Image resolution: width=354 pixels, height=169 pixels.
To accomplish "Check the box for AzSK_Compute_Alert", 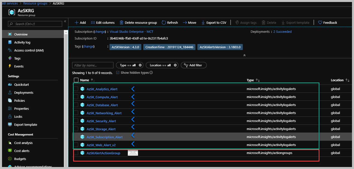I will click(76, 97).
